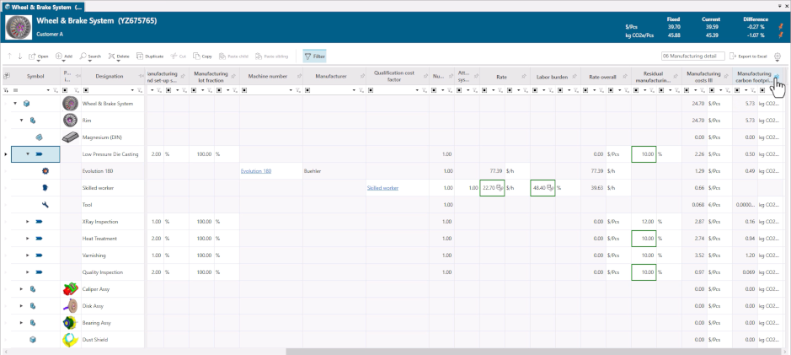The image size is (791, 355).
Task: Open the Add dropdown in toolbar
Action: [64, 56]
